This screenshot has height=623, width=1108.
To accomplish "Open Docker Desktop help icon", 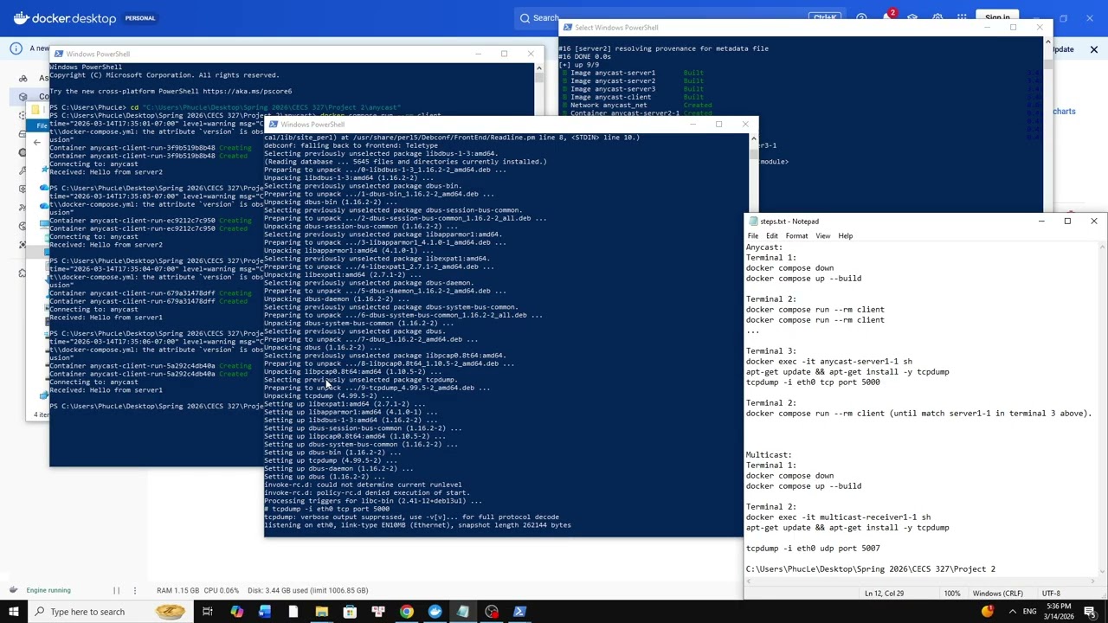I will 861,17.
